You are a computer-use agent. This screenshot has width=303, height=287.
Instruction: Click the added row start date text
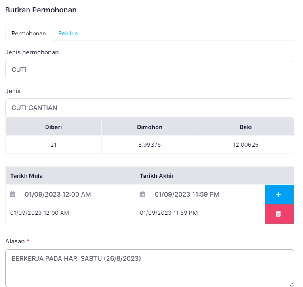[40, 213]
